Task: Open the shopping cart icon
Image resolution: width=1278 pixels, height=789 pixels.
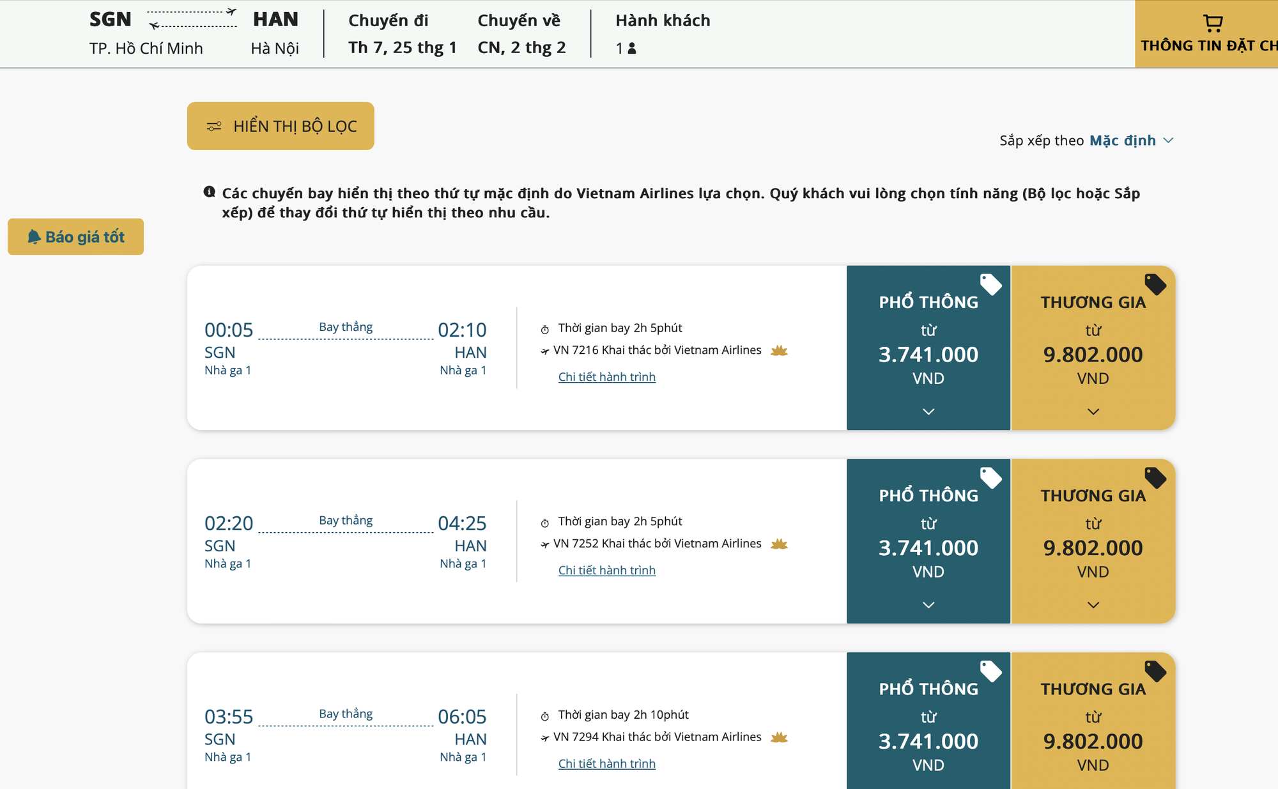Action: pos(1212,24)
